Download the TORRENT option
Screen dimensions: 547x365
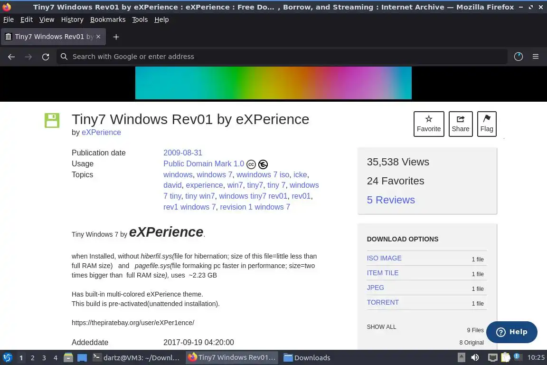pos(383,302)
